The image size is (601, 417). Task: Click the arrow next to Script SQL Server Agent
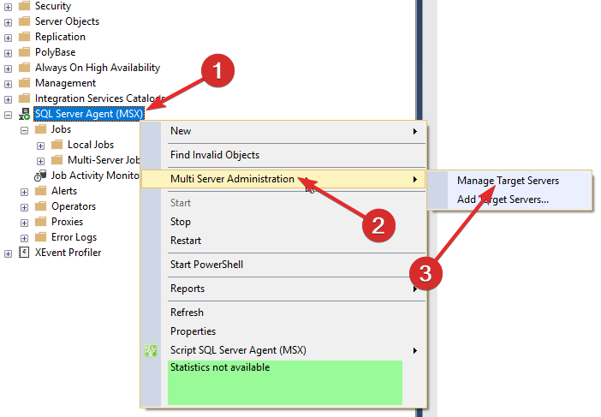414,350
